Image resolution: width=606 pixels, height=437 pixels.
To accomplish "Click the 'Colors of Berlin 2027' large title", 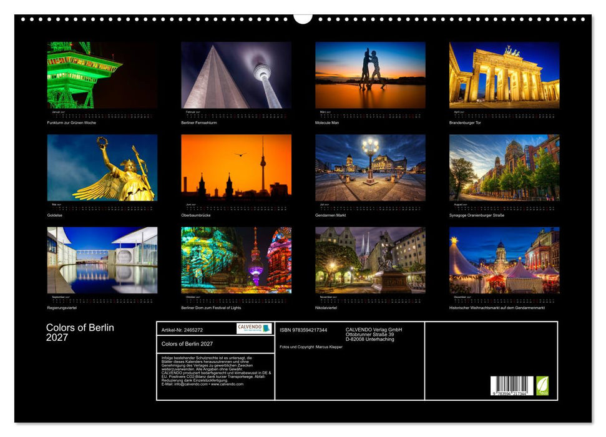I will (x=80, y=332).
